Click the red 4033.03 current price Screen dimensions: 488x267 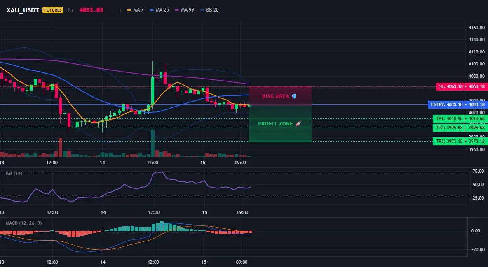coord(91,10)
